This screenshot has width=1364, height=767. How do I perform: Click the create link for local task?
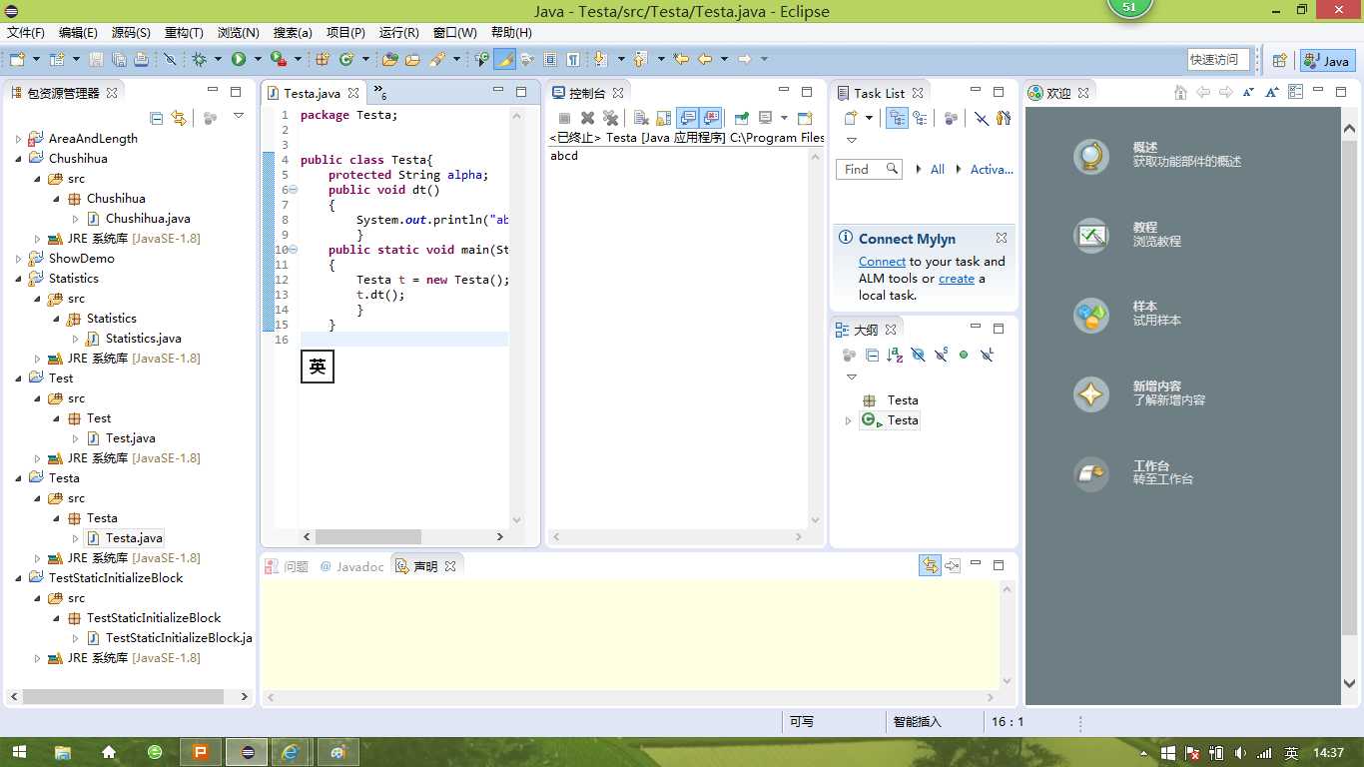click(956, 279)
